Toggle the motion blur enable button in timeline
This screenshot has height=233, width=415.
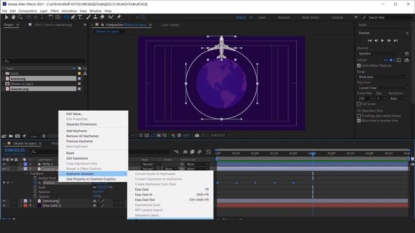pos(199,151)
